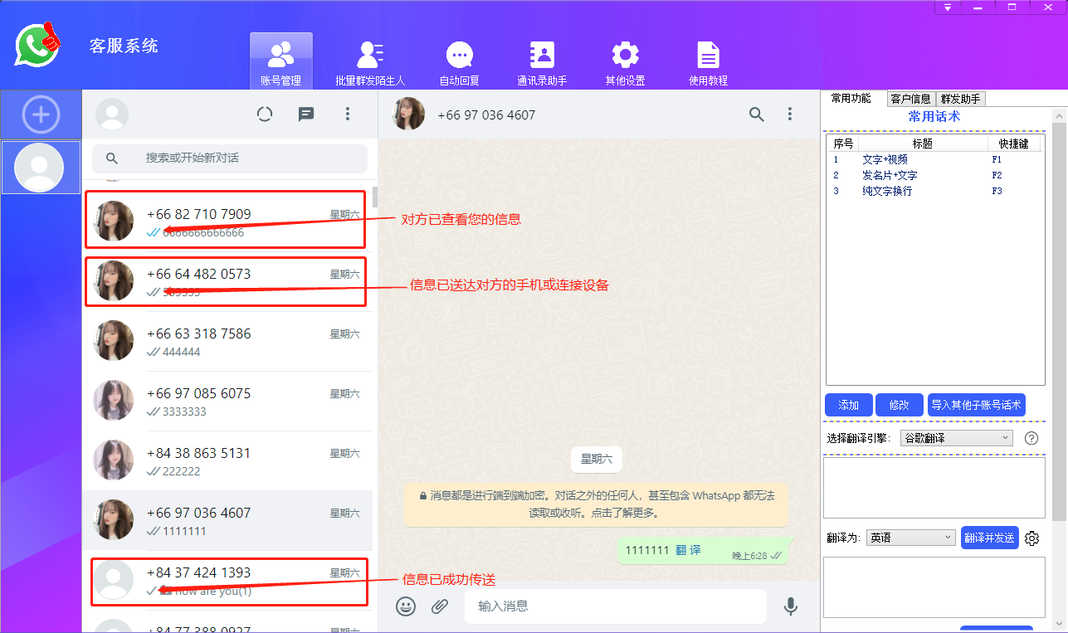The width and height of the screenshot is (1068, 633).
Task: Click the upper translation text box
Action: tap(934, 488)
